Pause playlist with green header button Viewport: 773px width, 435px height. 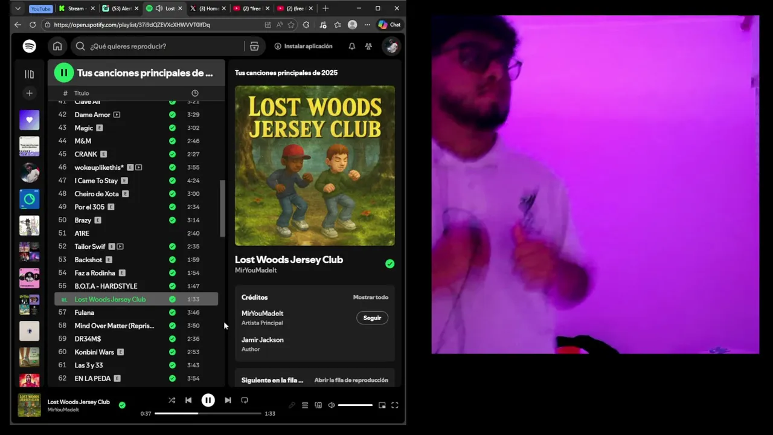tap(63, 72)
